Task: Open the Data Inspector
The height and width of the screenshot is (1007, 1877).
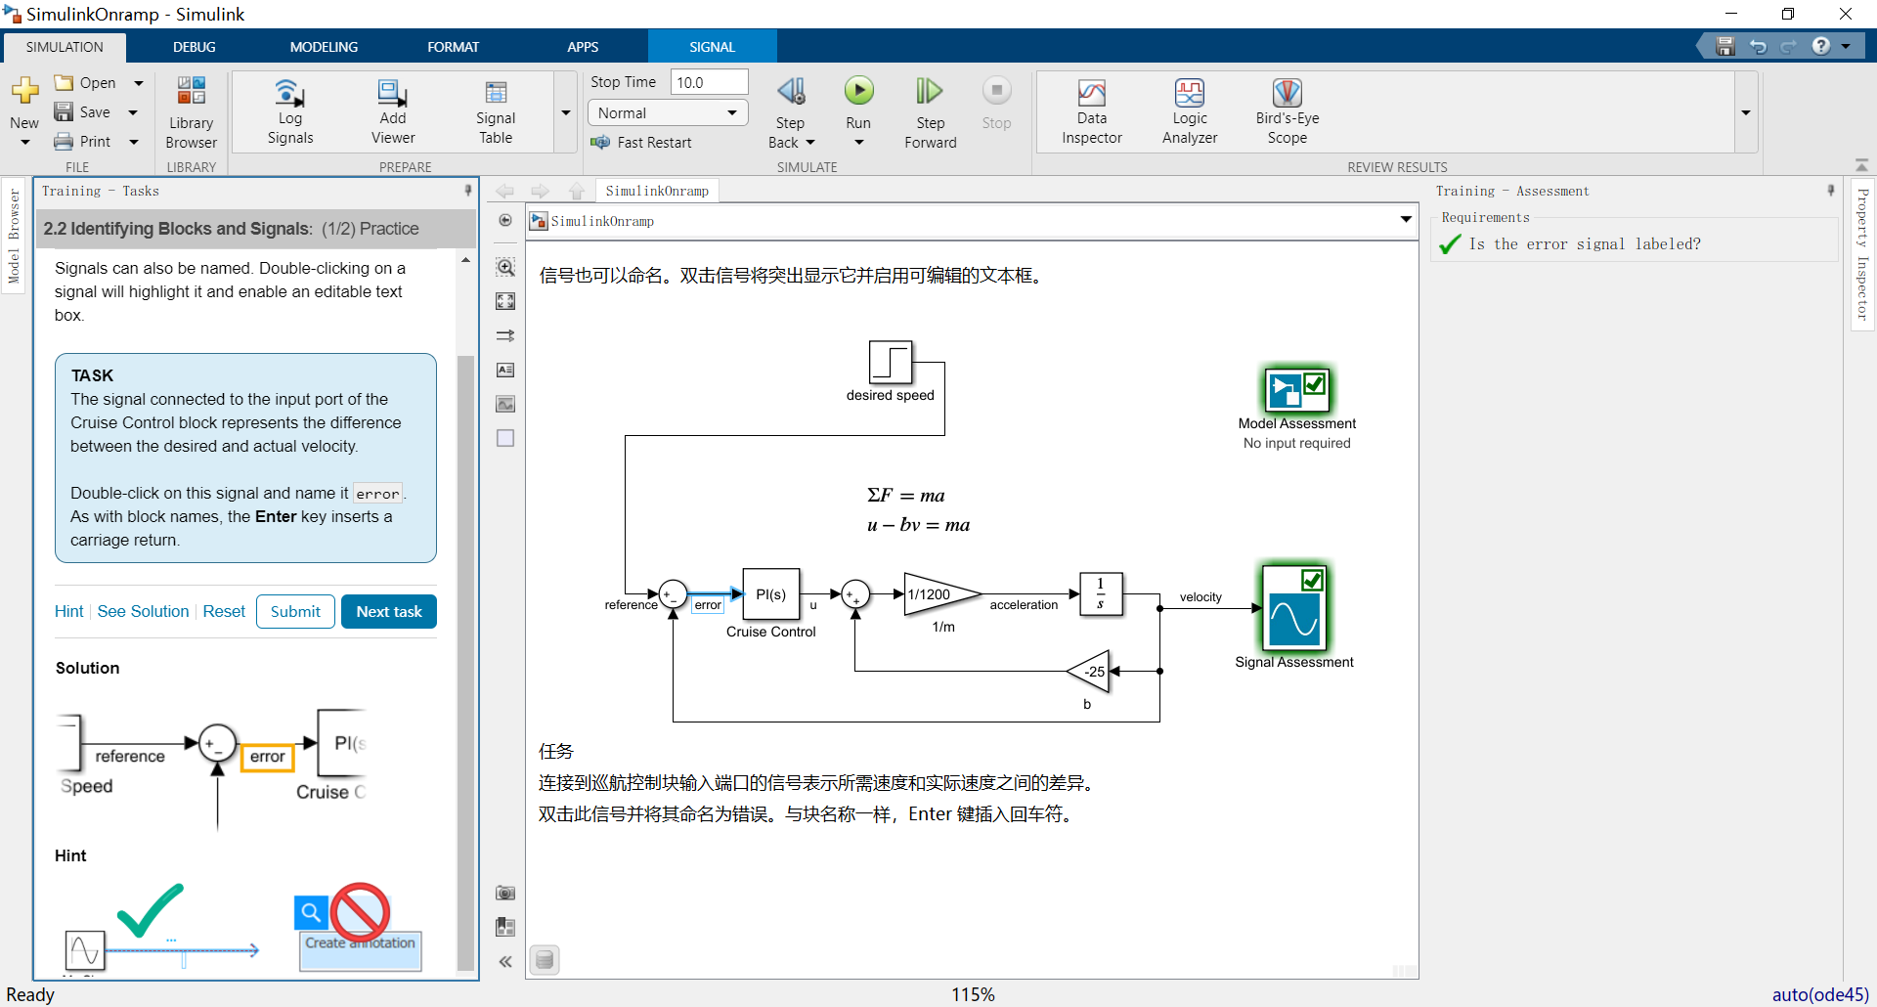Action: (1091, 108)
